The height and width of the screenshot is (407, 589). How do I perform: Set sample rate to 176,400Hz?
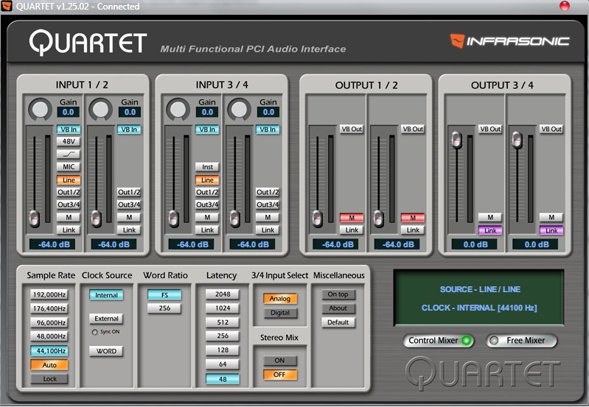point(49,308)
